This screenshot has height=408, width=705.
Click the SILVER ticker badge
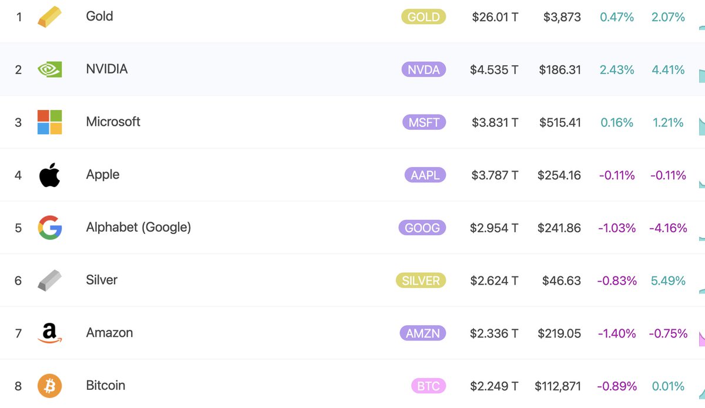click(x=421, y=280)
